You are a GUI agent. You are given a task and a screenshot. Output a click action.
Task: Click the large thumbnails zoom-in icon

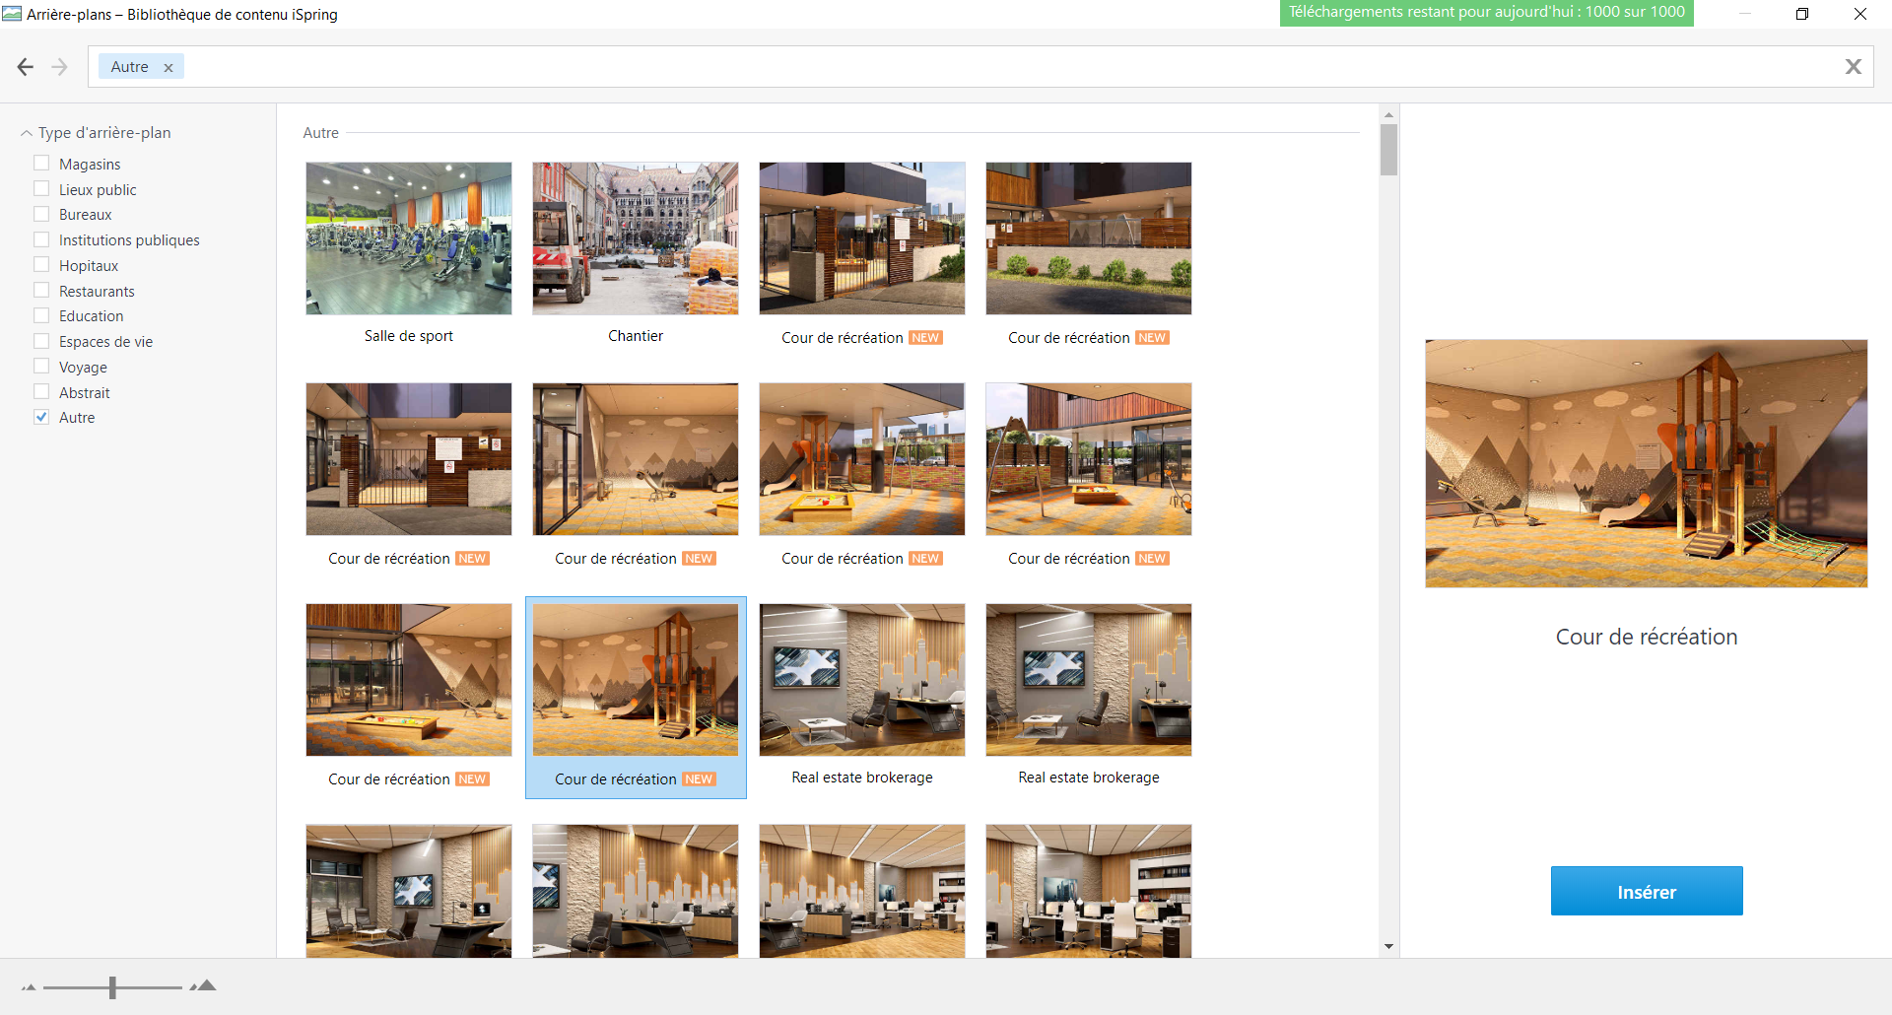[x=204, y=985]
